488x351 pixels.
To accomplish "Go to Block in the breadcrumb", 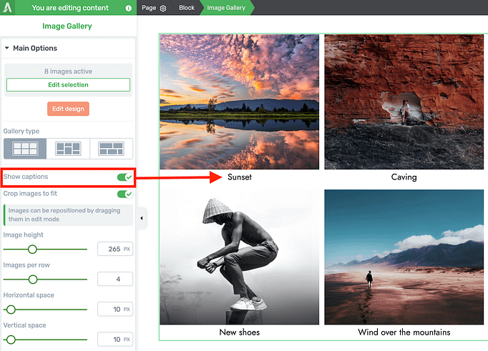I will click(187, 8).
